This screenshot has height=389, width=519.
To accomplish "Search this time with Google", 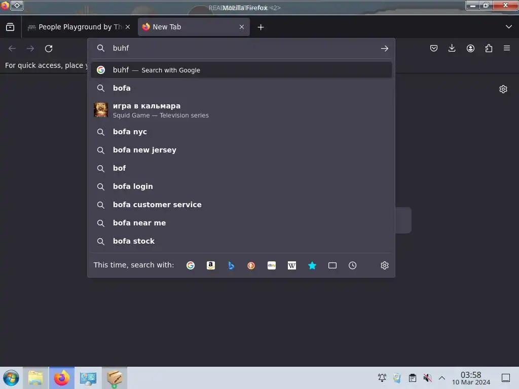I will tap(191, 265).
